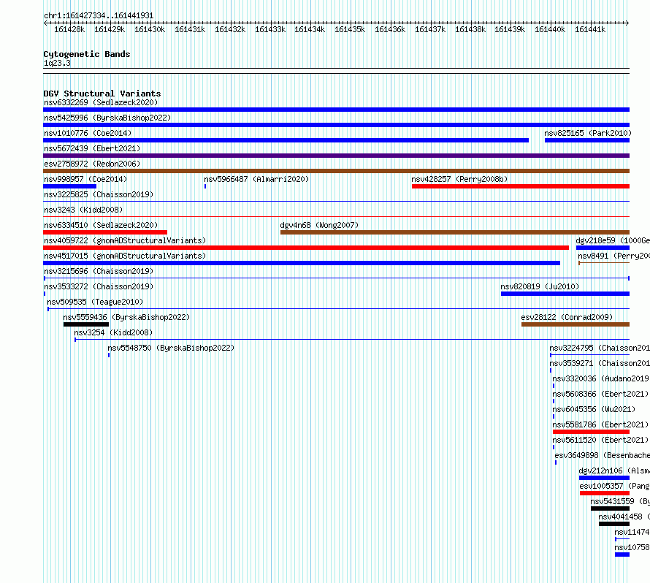Click nsv3243 (Kidd2008) label

tap(83, 210)
